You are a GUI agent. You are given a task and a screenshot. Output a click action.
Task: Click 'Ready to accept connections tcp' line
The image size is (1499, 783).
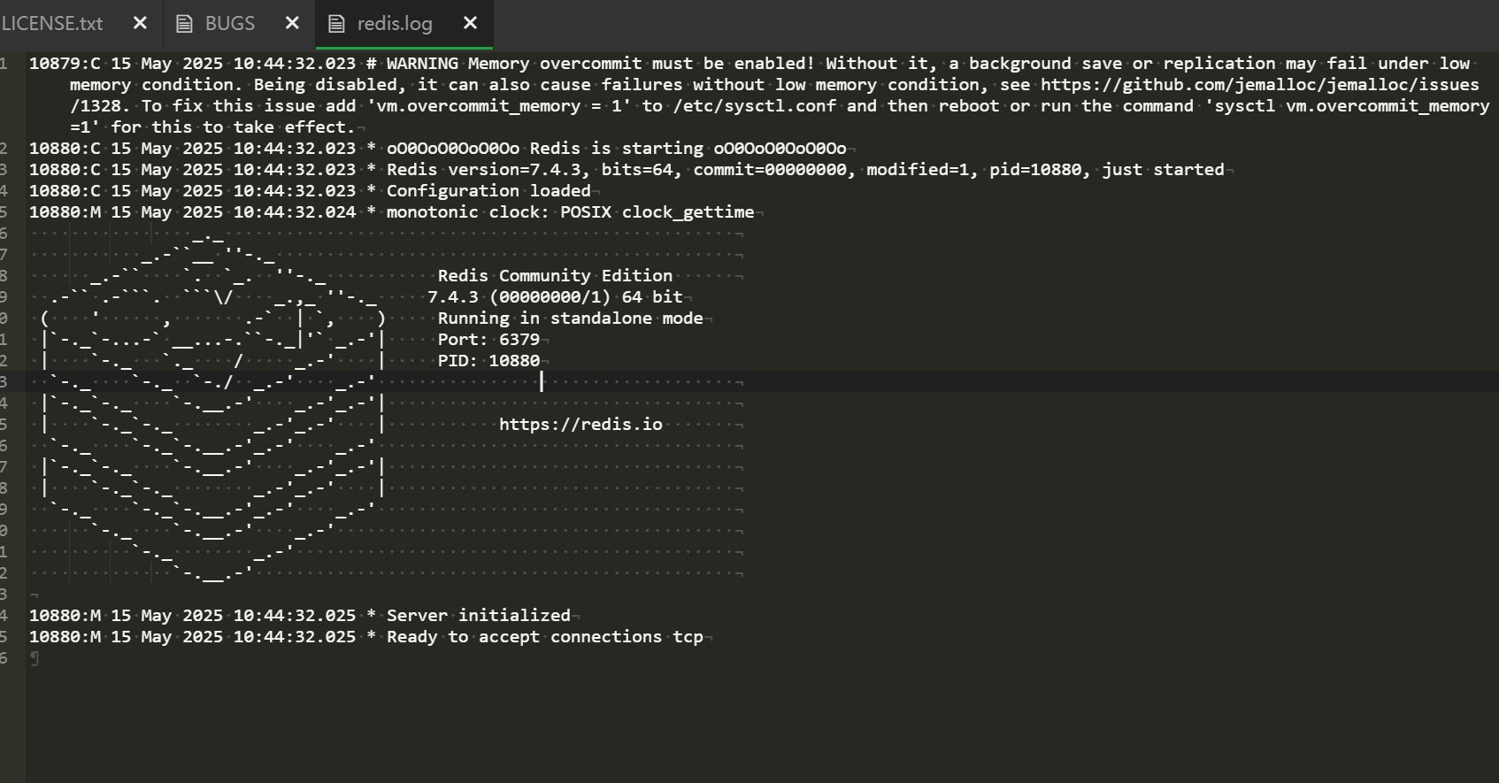coord(366,637)
